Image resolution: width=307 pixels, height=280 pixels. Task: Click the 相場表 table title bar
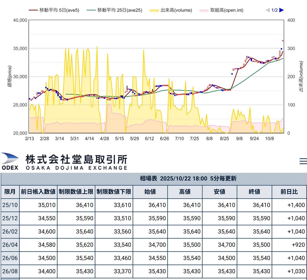click(188, 178)
